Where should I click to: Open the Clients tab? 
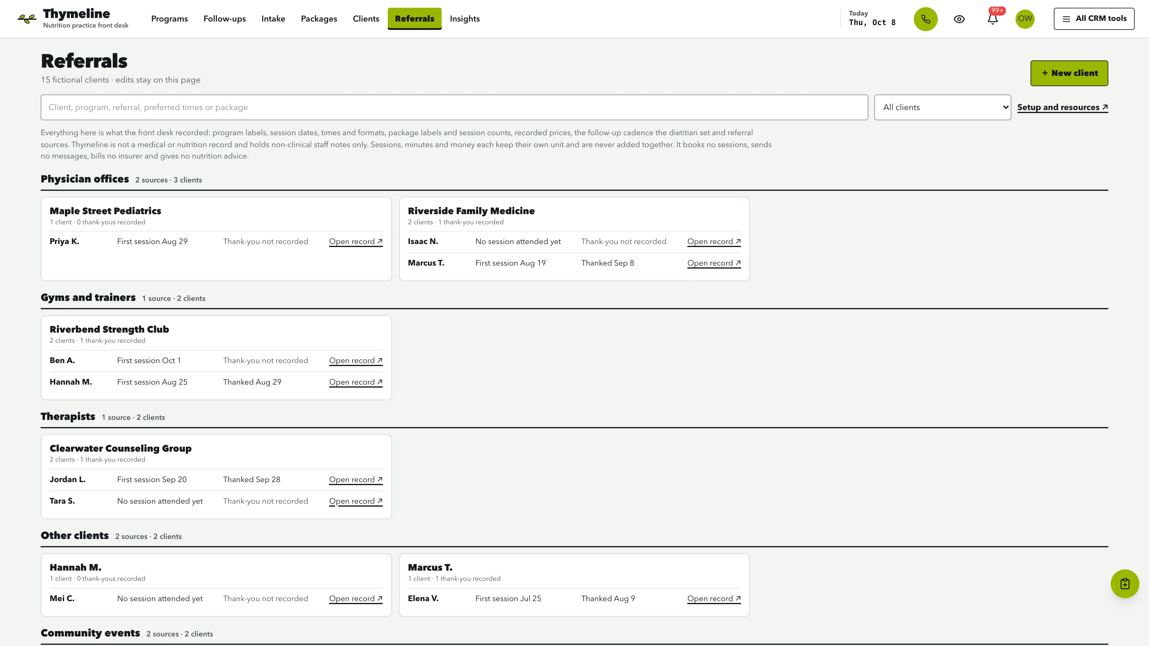click(366, 19)
